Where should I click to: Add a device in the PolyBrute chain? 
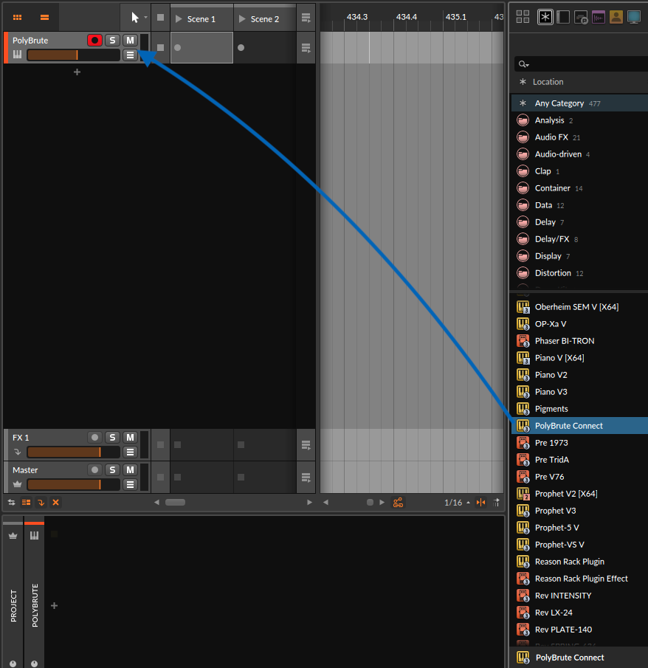tap(54, 605)
